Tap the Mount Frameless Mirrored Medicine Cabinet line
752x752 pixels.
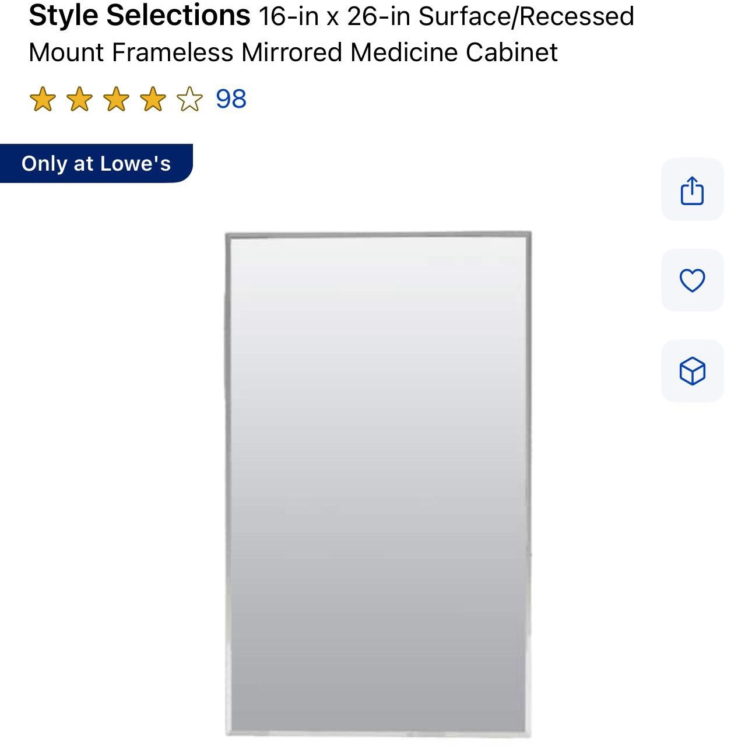(x=293, y=52)
